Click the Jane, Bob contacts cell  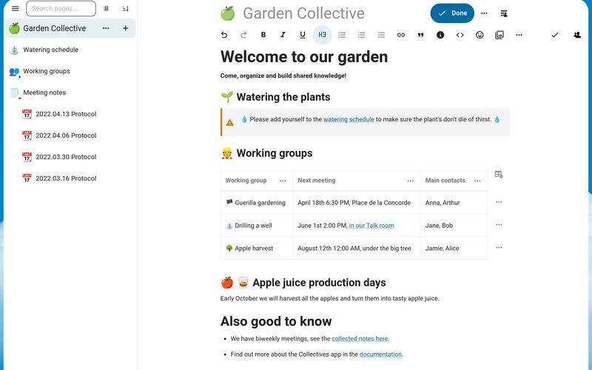454,226
